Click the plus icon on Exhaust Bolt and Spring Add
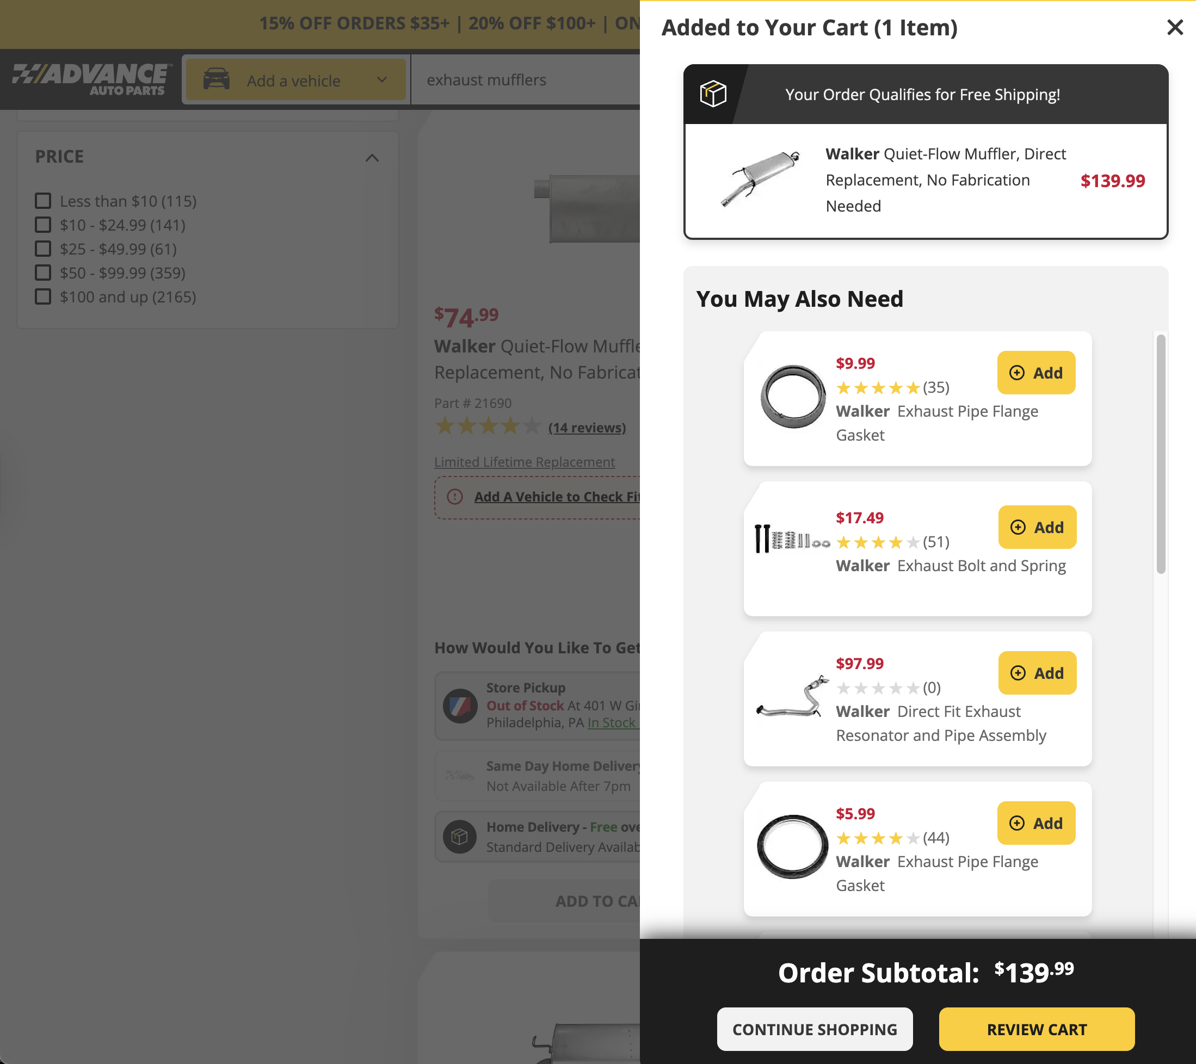The image size is (1196, 1064). tap(1018, 527)
